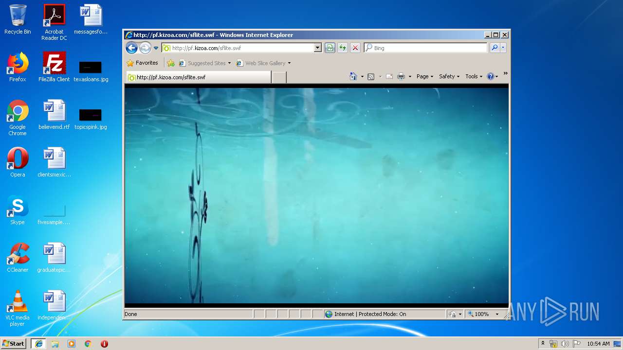Image resolution: width=623 pixels, height=350 pixels.
Task: Click the Chrome taskbar icon
Action: point(88,344)
